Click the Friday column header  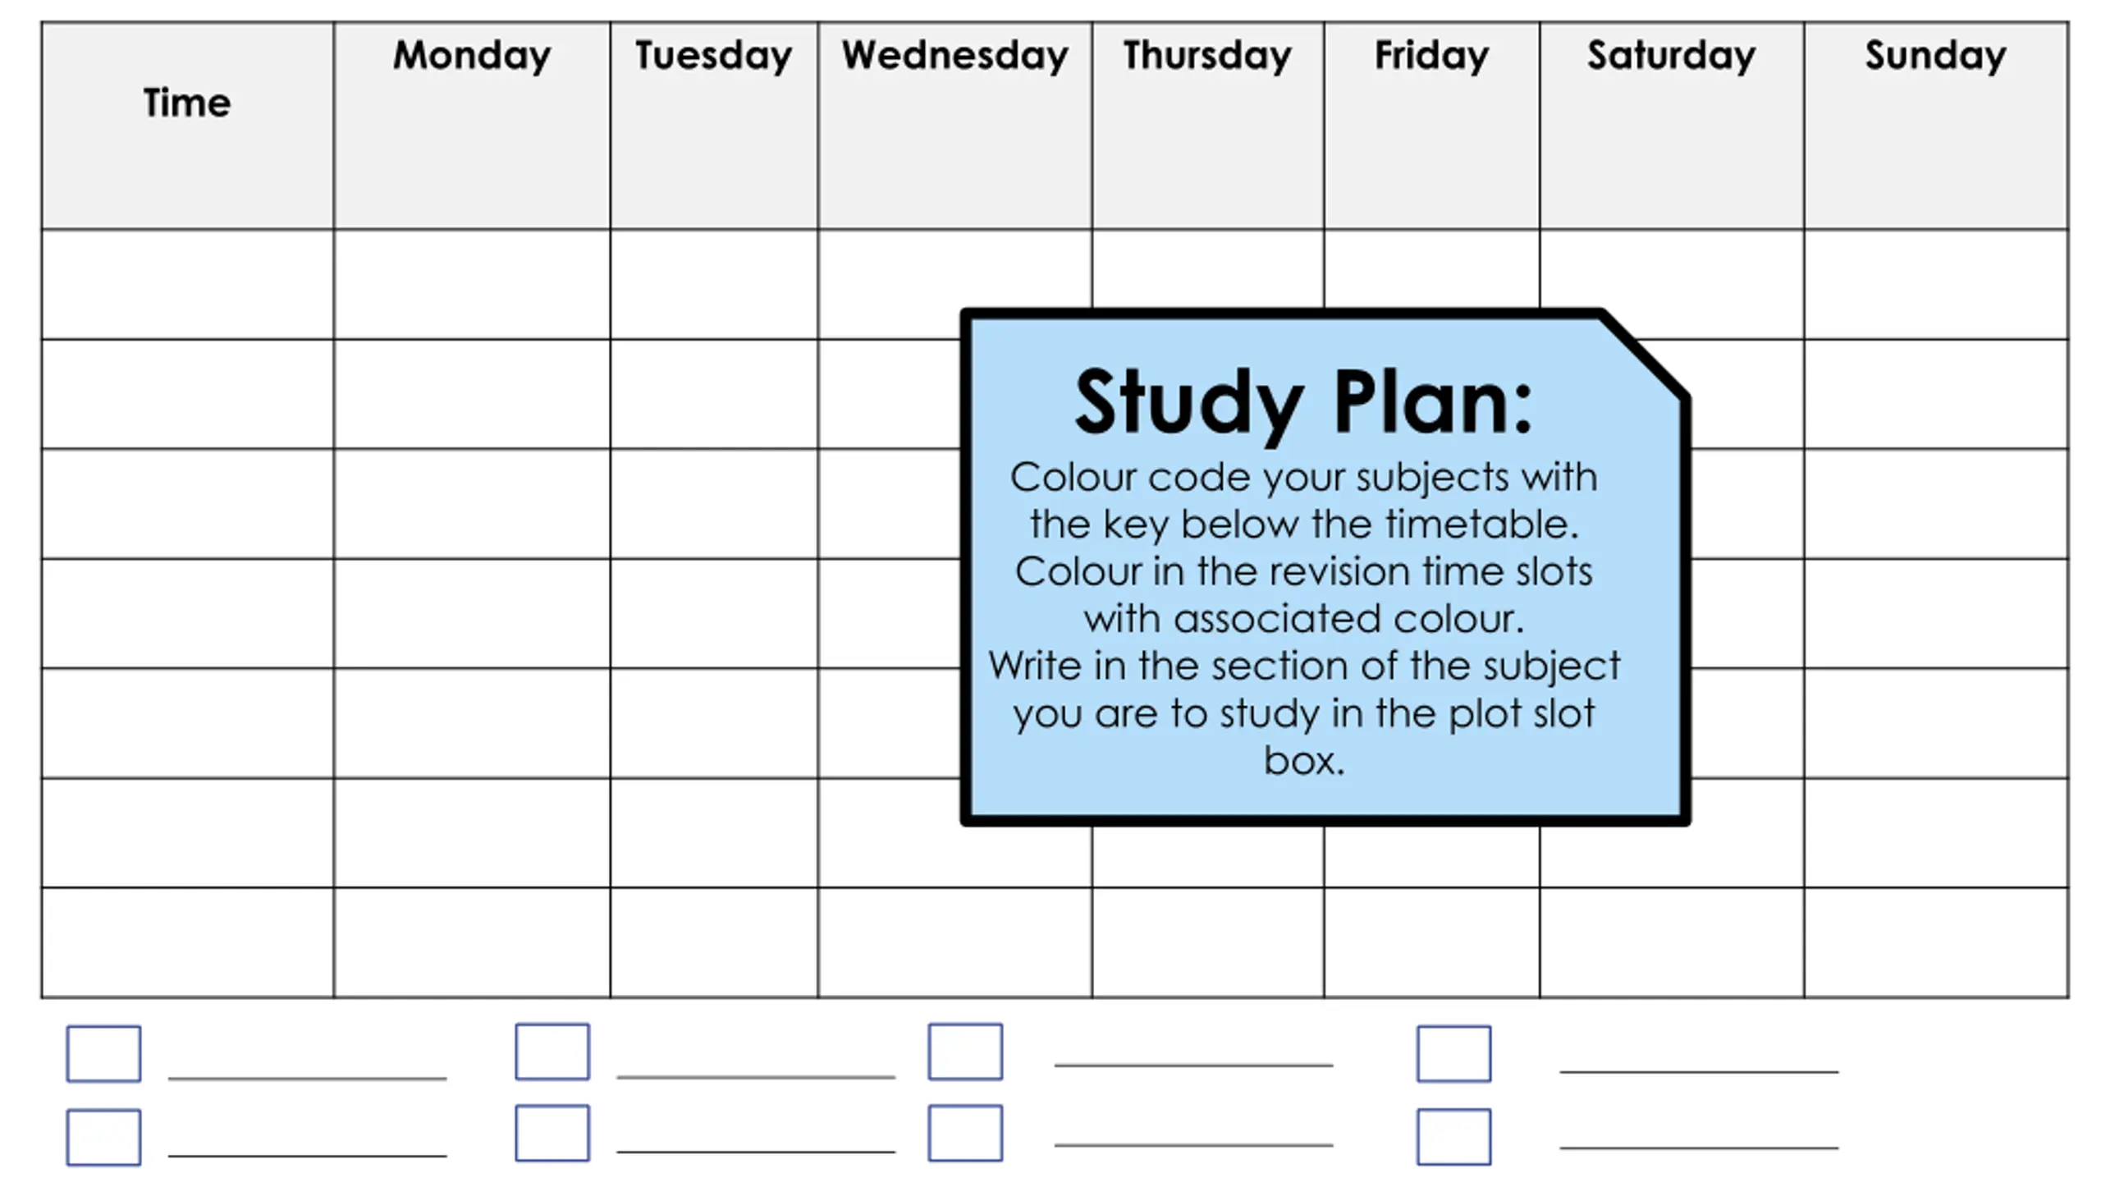[1432, 126]
